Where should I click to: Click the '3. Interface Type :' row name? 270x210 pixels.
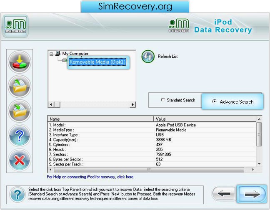(64, 135)
